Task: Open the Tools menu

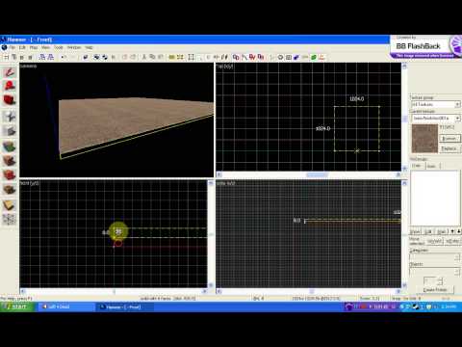Action: click(x=59, y=47)
